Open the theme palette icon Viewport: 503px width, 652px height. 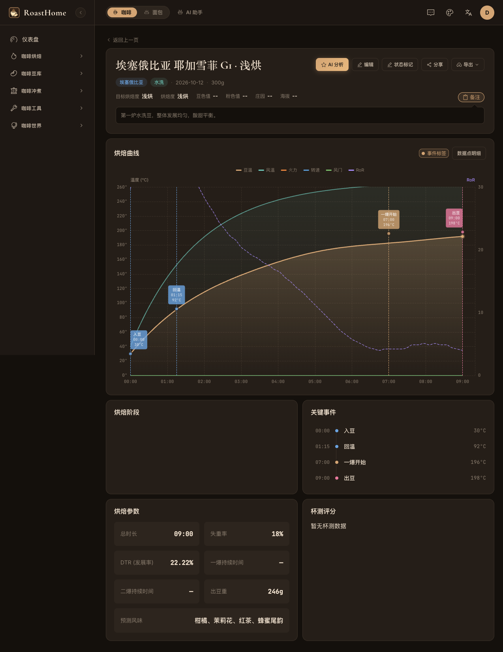pyautogui.click(x=450, y=13)
